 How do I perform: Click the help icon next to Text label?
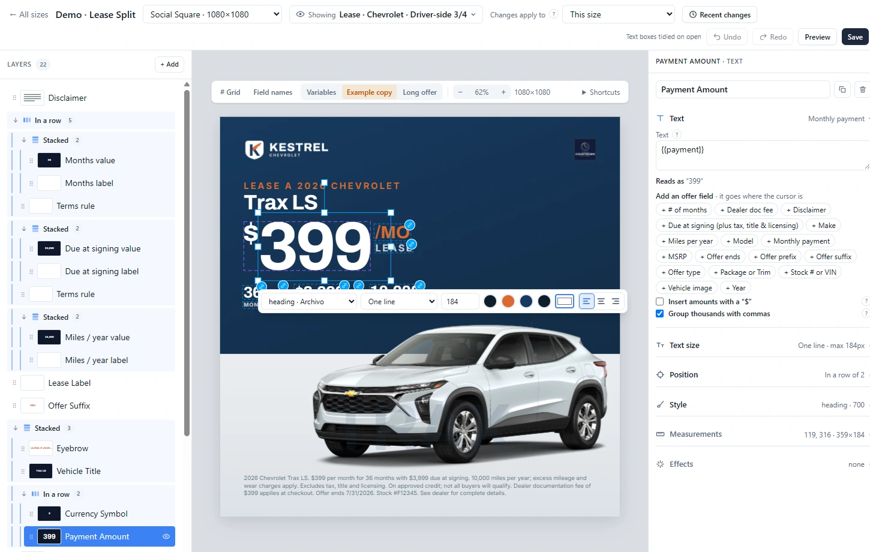(x=677, y=135)
